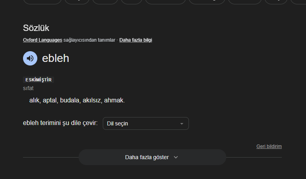Click the fourth cut-off chip at the top
Screen dimensions: 306x179
tap(131, 2)
